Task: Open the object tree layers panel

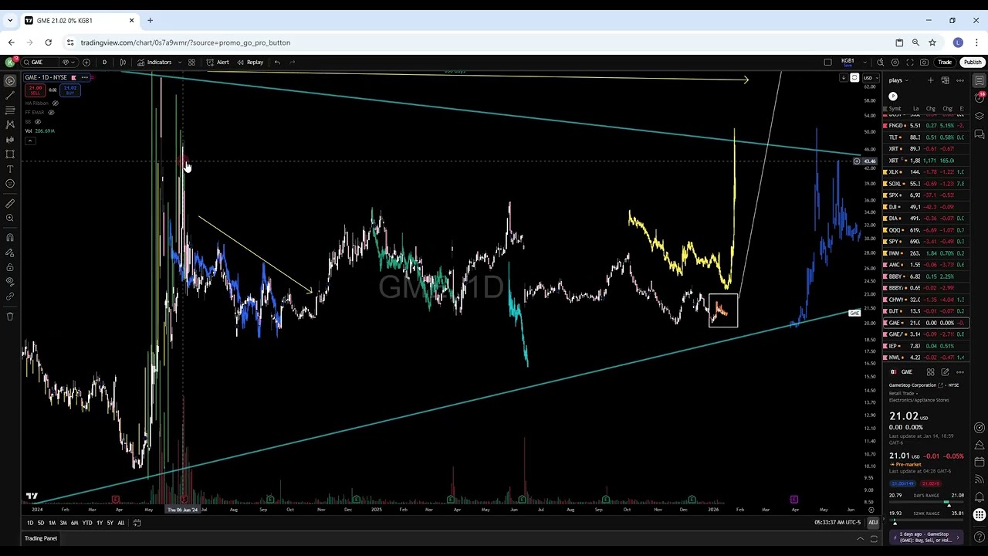Action: 980,116
